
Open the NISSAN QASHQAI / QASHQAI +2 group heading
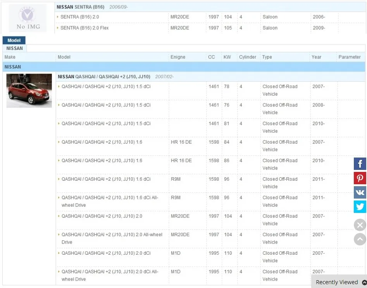104,77
